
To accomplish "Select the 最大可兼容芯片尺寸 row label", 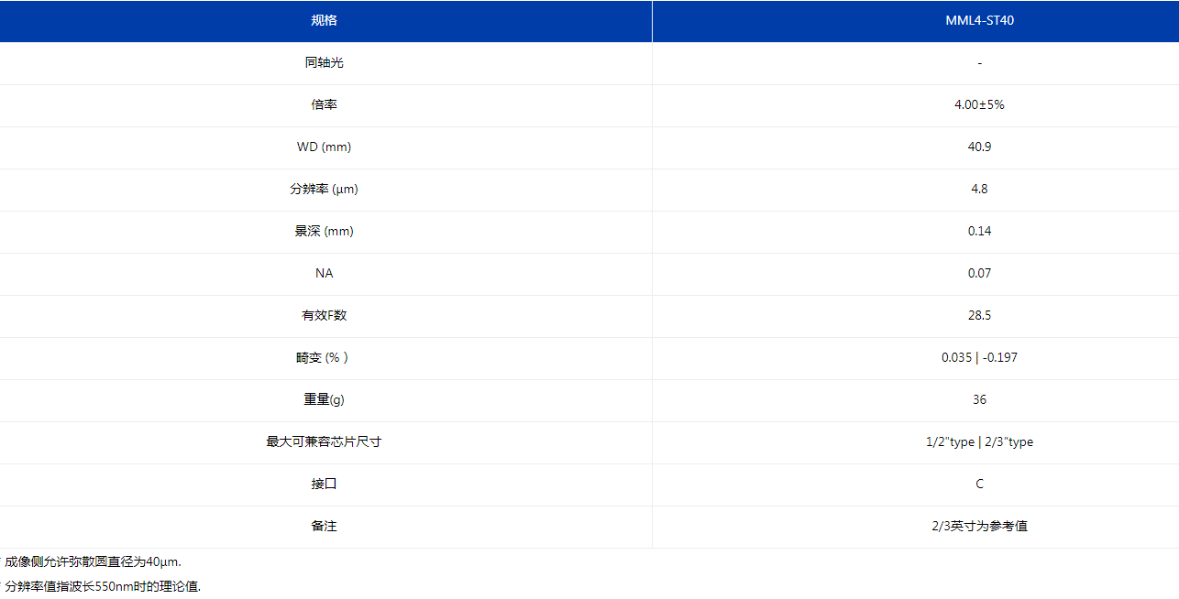I will 325,442.
